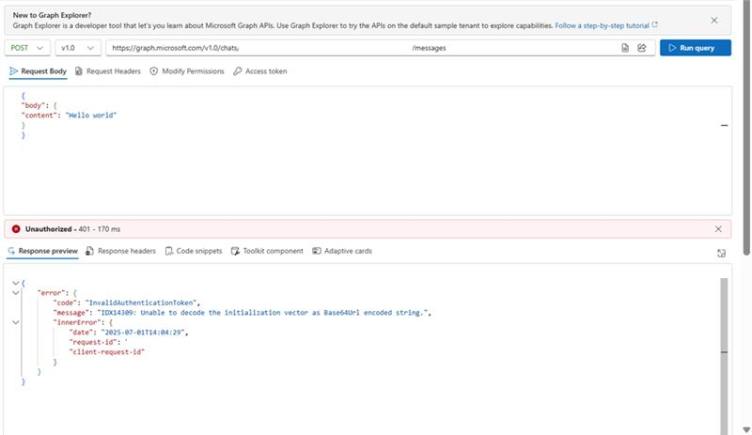The height and width of the screenshot is (435, 752).
Task: Click the documentation icon in the URL bar
Action: click(625, 48)
